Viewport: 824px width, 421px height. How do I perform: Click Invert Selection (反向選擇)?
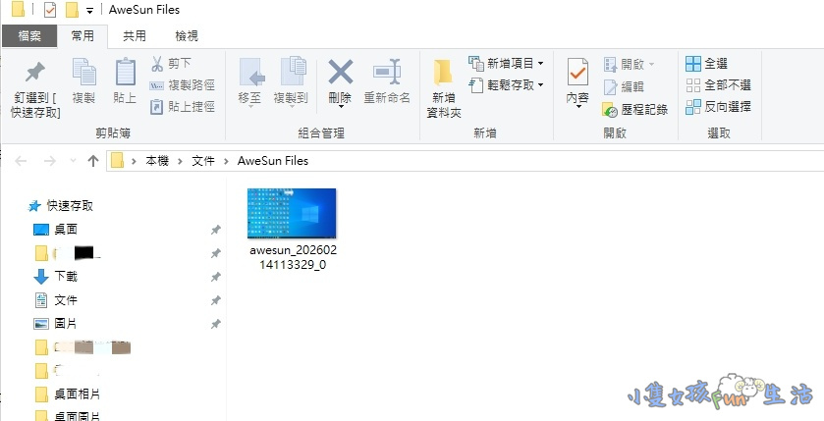(x=719, y=106)
